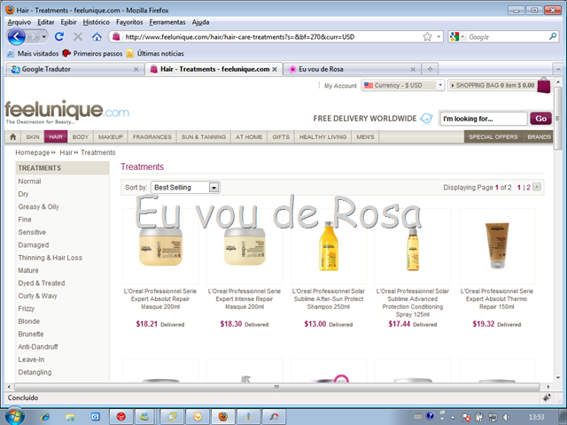Click the pink shopping bag icon

[x=543, y=85]
